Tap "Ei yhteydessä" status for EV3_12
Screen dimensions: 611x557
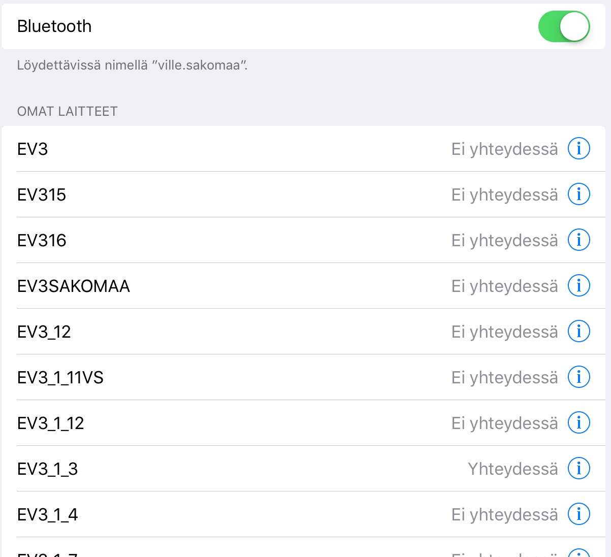504,332
